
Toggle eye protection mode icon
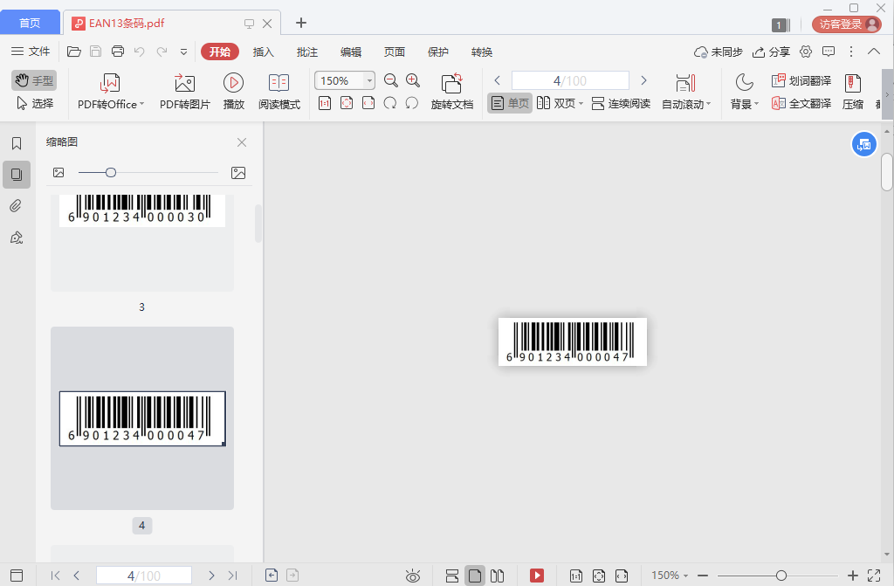pos(413,576)
